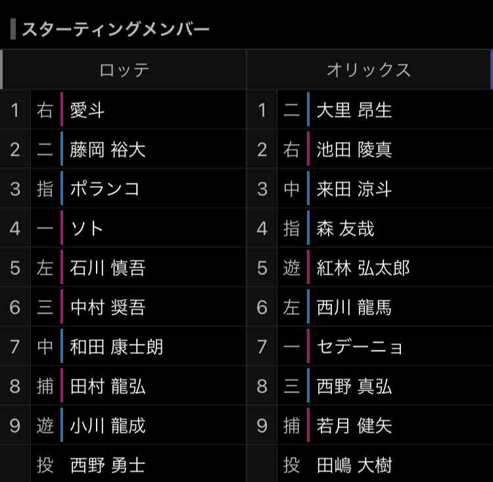Select center fielder 和田 康士朗
Viewport: 493px width, 482px height.
point(116,347)
